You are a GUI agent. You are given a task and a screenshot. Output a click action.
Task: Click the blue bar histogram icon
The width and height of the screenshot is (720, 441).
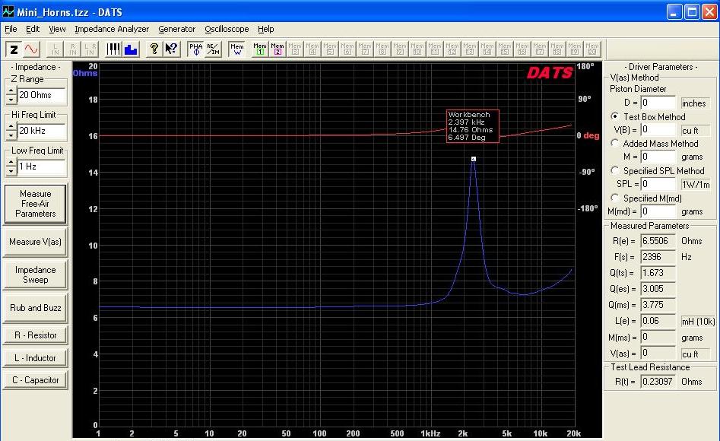point(131,49)
